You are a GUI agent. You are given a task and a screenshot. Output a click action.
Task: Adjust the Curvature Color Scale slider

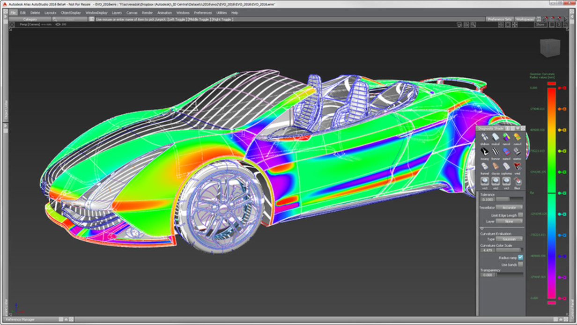(510, 250)
